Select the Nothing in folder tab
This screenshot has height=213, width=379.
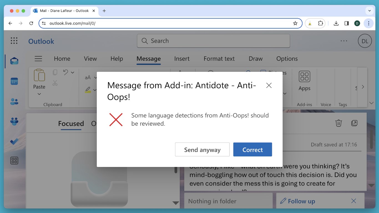228,201
